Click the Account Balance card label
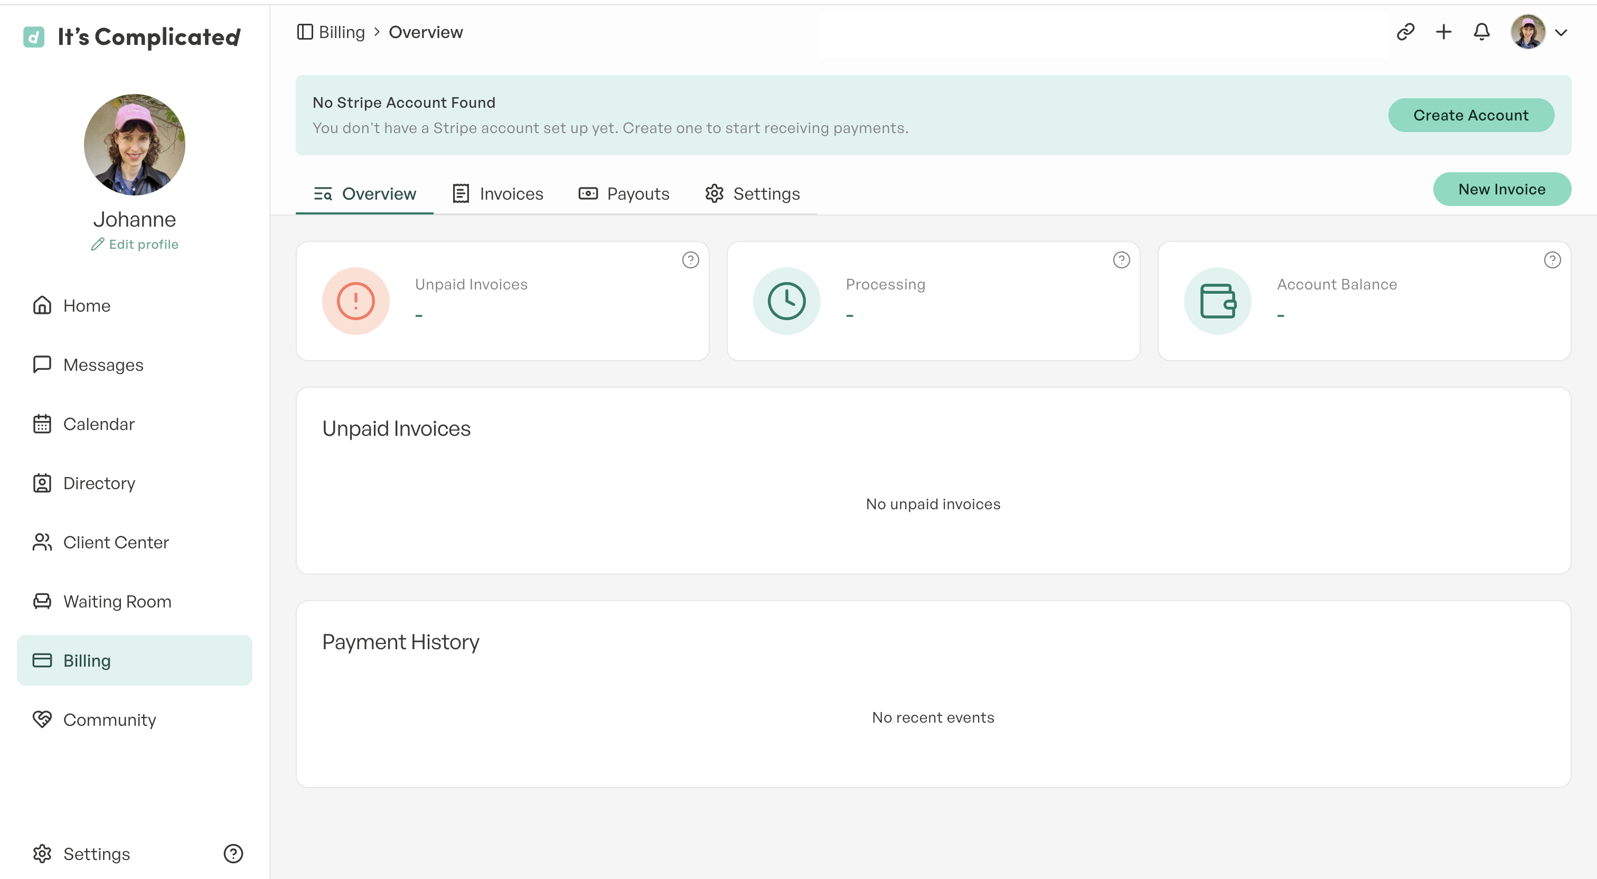This screenshot has height=879, width=1597. (x=1337, y=284)
